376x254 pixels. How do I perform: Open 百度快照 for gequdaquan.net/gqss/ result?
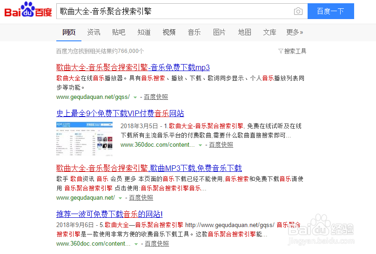point(156,97)
